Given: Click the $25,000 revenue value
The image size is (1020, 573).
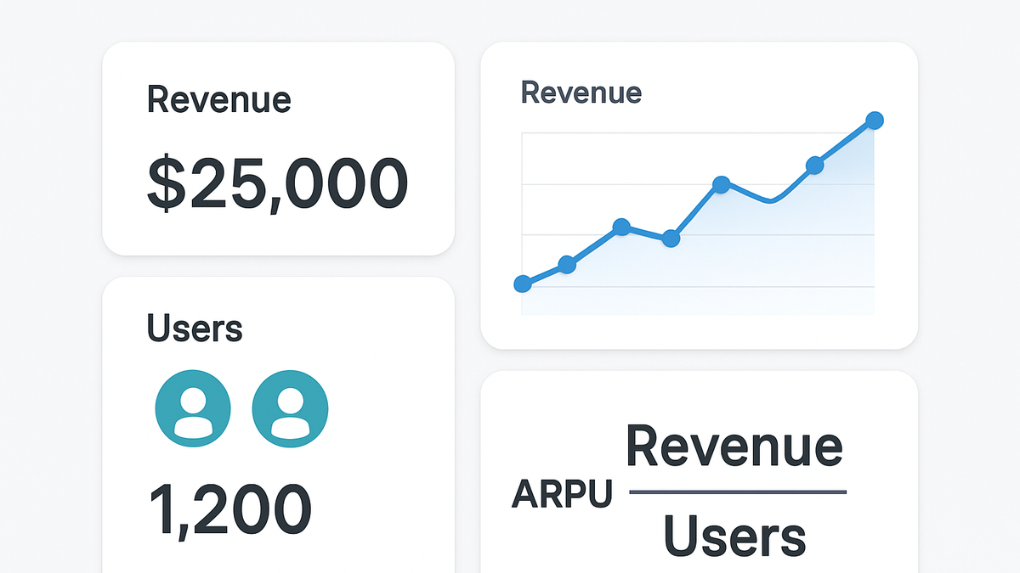Looking at the screenshot, I should 278,183.
